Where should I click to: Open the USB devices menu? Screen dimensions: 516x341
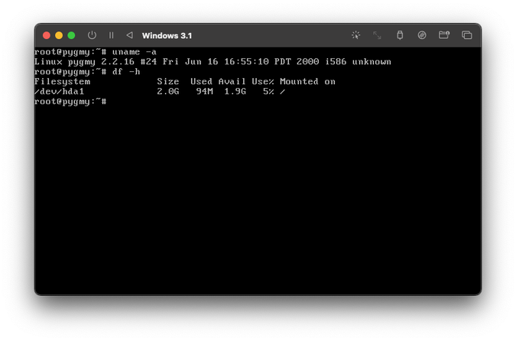pyautogui.click(x=399, y=35)
